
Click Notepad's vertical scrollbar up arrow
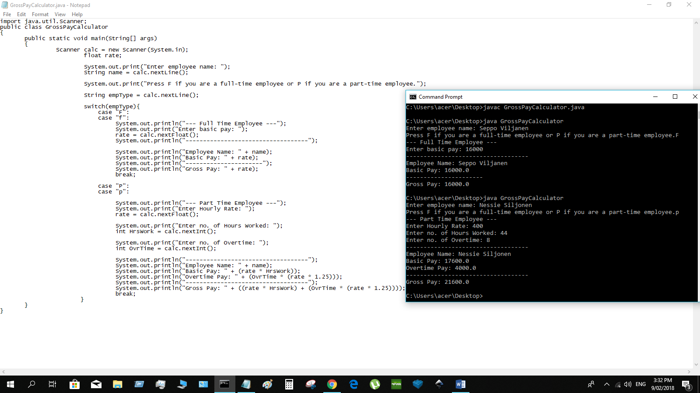[696, 22]
